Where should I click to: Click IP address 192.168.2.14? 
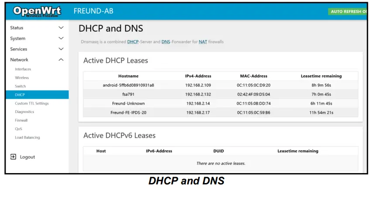[198, 104]
